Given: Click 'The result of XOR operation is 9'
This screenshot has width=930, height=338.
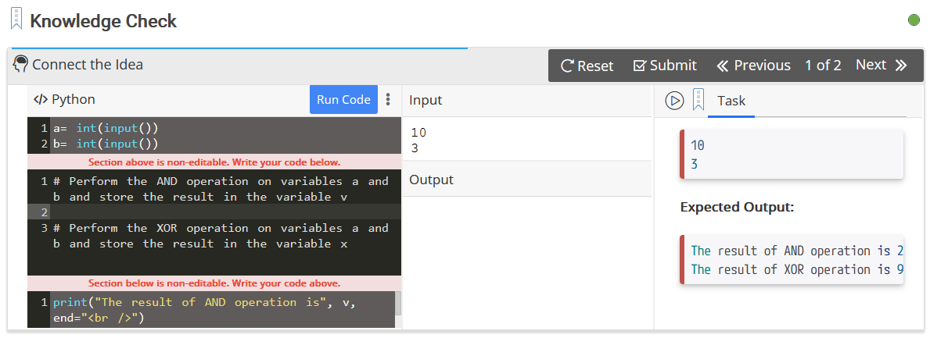Looking at the screenshot, I should point(797,269).
